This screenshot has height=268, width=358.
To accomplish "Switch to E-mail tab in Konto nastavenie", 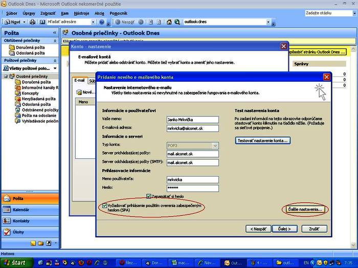I will (x=79, y=81).
